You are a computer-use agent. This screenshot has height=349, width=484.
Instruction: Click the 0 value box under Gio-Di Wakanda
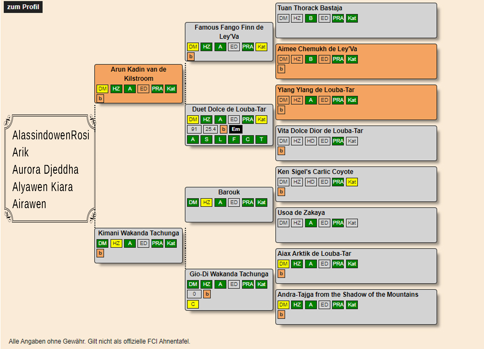[194, 294]
